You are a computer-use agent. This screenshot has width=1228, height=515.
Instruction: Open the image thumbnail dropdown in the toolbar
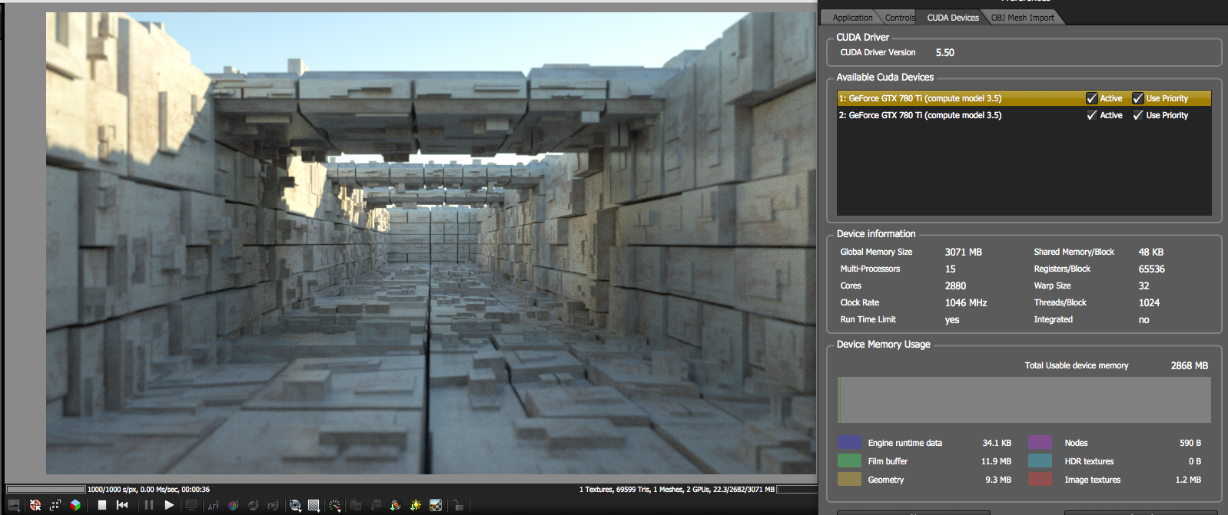tap(14, 505)
